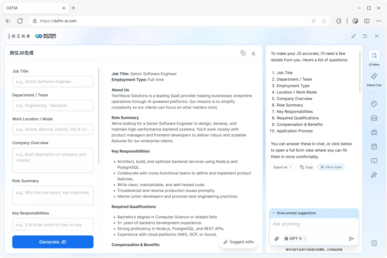Open the envelope mail sidebar icon
This screenshot has width=387, height=258.
pyautogui.click(x=374, y=118)
